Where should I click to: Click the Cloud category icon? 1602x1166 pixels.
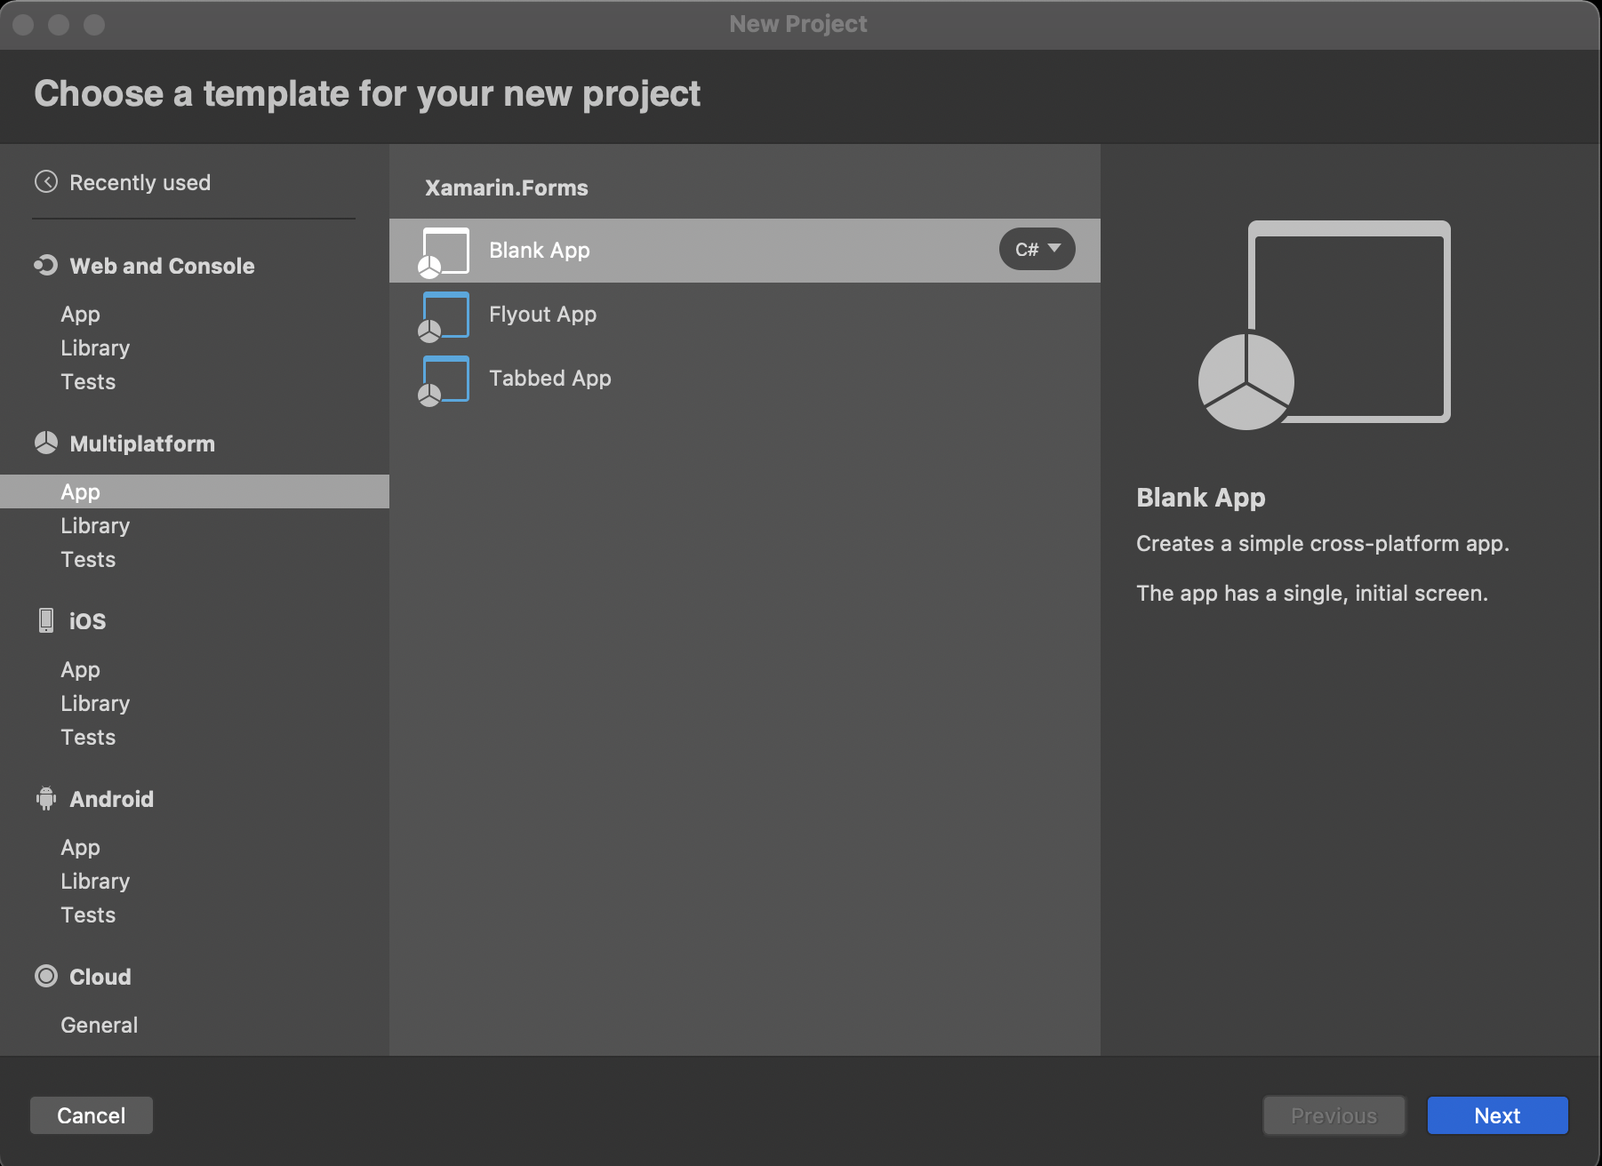point(46,976)
